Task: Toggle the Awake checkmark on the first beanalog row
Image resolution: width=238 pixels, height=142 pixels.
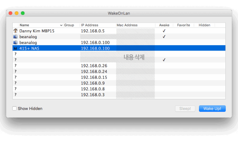Action: (164, 37)
